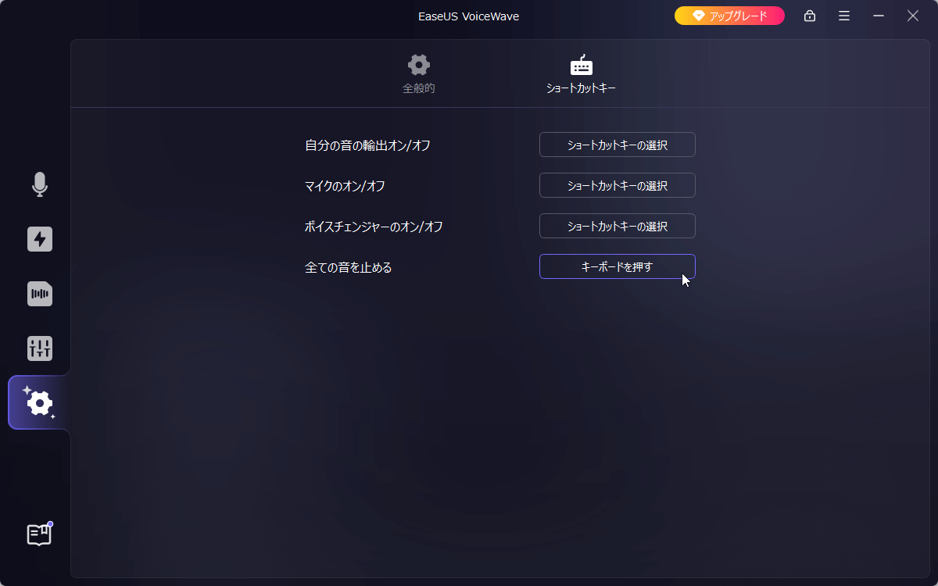Open the microphone voice changer page in sidebar

click(x=40, y=184)
